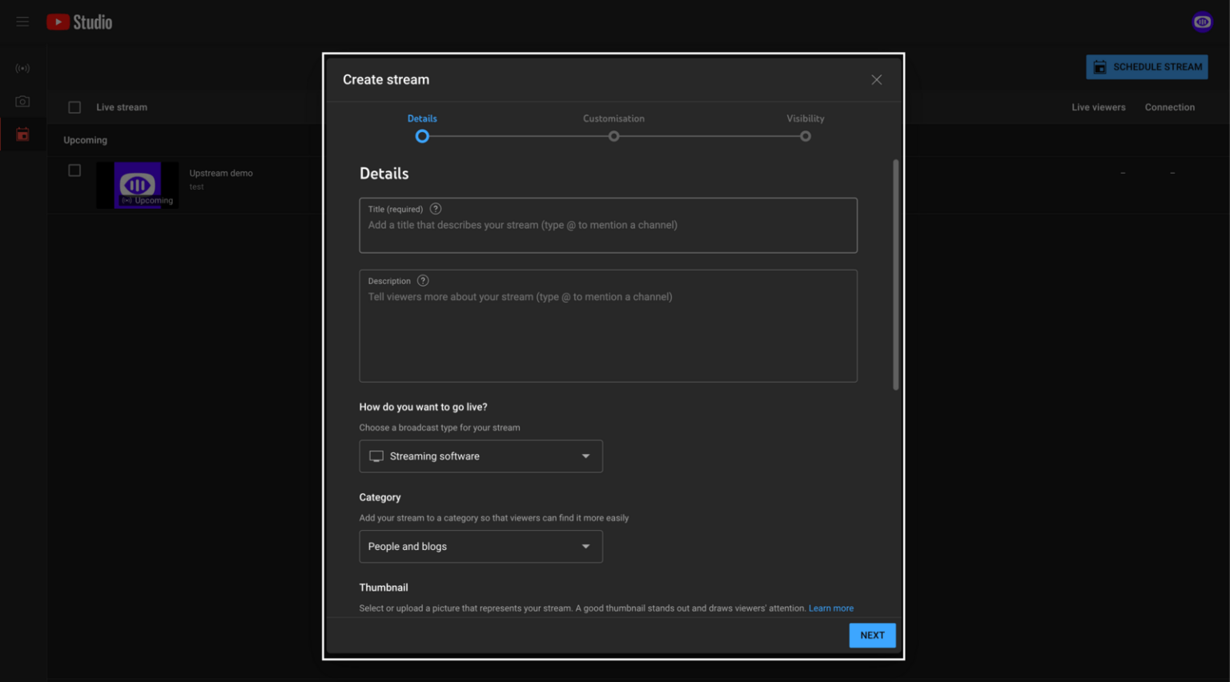The height and width of the screenshot is (682, 1230).
Task: Open the hamburger navigation menu
Action: [22, 22]
